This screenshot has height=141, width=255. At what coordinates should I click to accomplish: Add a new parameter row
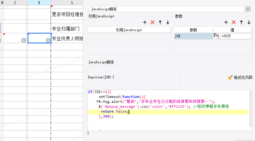coord(226,22)
